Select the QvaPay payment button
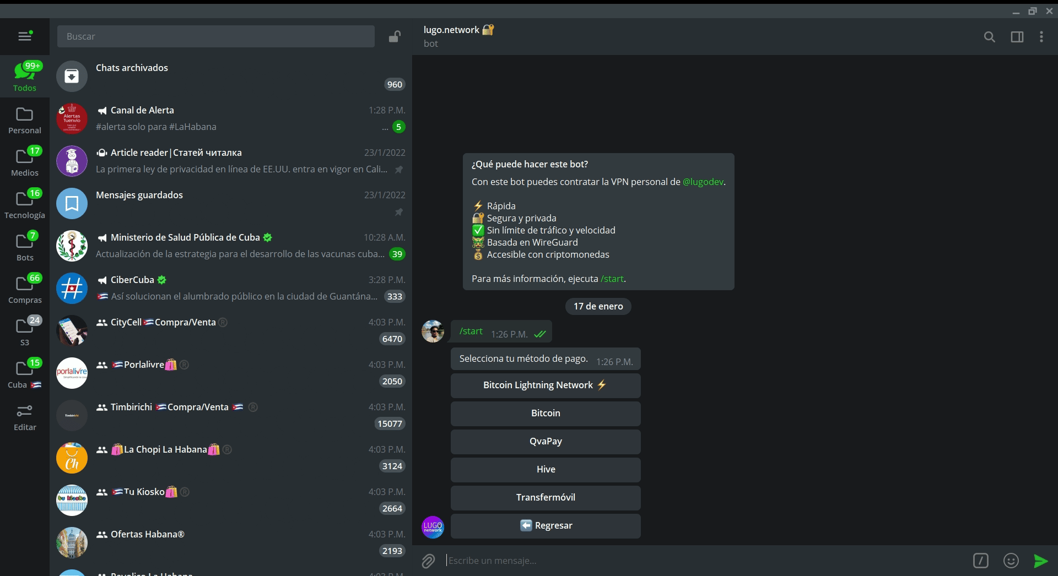This screenshot has width=1058, height=576. click(546, 442)
